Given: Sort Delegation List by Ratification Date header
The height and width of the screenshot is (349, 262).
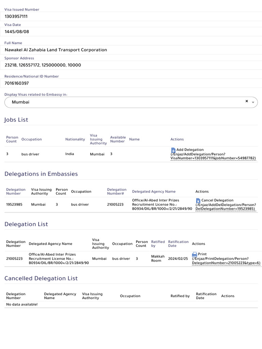Looking at the screenshot, I should pyautogui.click(x=178, y=244).
